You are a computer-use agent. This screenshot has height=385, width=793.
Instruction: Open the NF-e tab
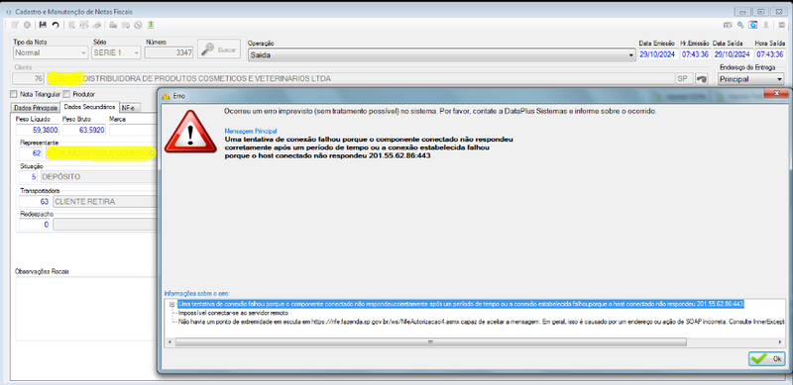tap(130, 107)
